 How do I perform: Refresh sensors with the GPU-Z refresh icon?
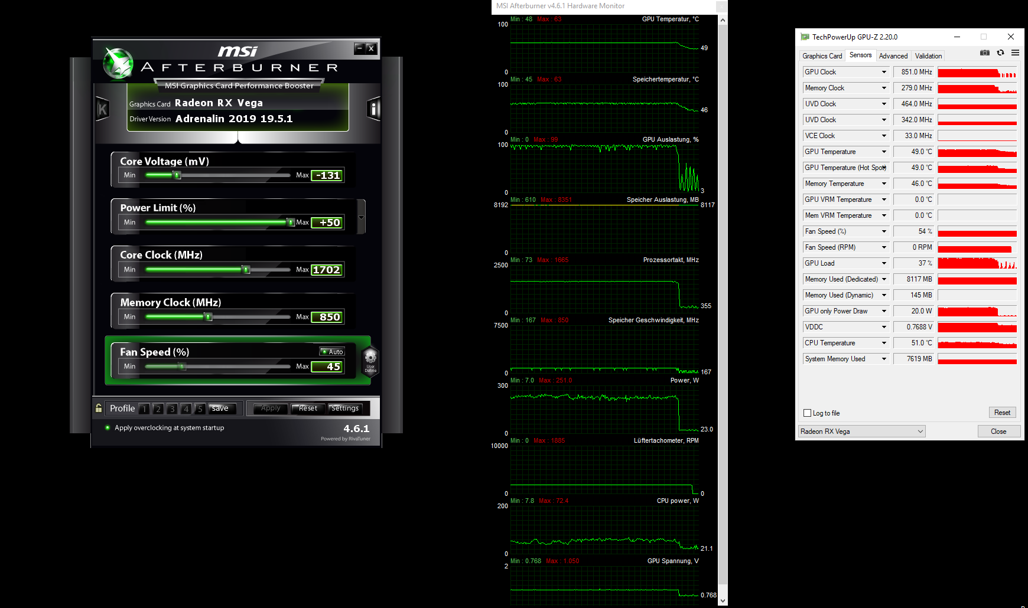(1000, 53)
